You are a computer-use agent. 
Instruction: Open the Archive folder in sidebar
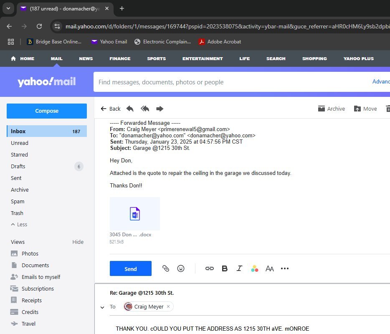[20, 190]
